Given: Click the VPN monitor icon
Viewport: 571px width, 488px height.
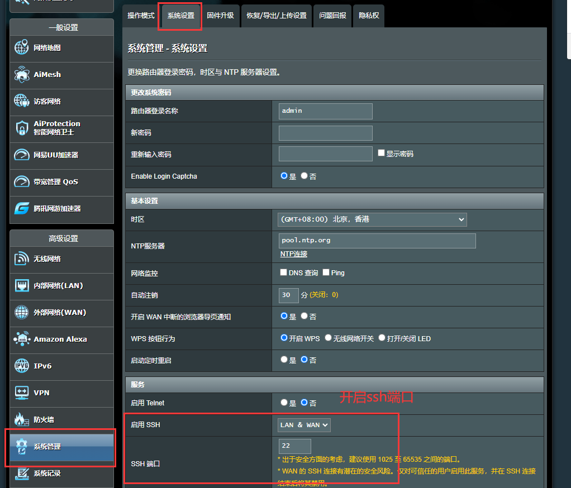Looking at the screenshot, I should (x=21, y=393).
